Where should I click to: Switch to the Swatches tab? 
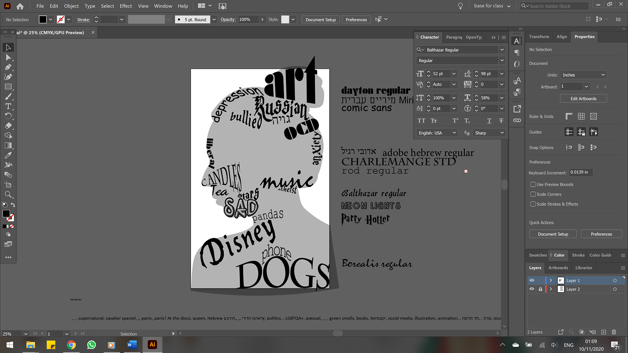tap(538, 255)
